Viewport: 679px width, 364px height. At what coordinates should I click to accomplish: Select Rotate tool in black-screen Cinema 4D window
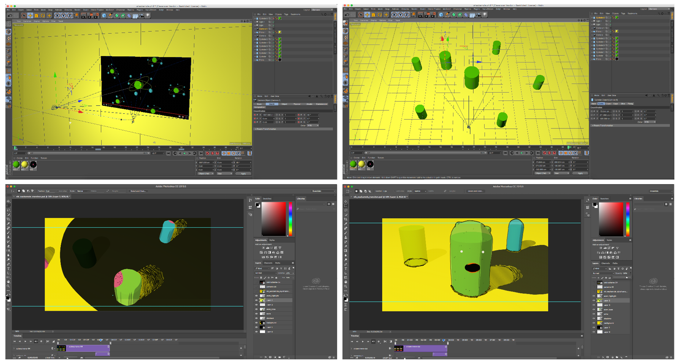click(x=43, y=16)
